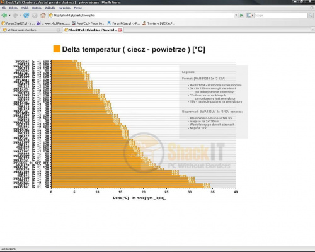Reload the page with the blue refresh icon
Viewport: 315px width, 252px height.
(26, 15)
